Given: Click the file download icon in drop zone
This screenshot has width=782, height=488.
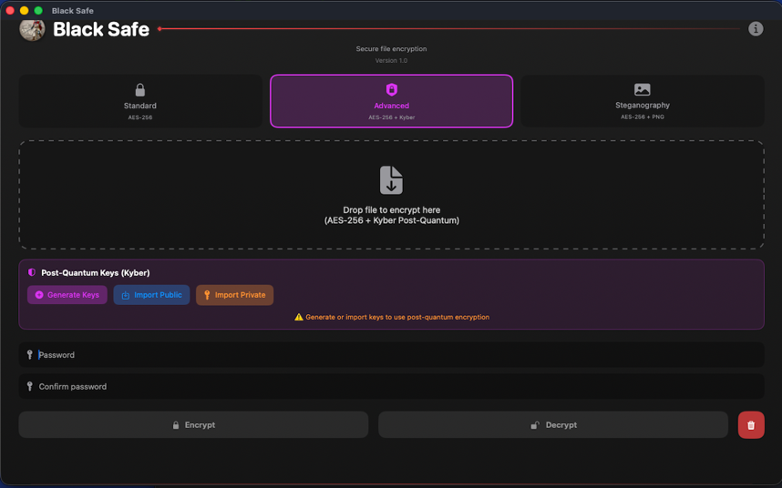Looking at the screenshot, I should pyautogui.click(x=391, y=180).
